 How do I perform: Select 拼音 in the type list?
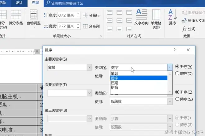tap(139, 87)
